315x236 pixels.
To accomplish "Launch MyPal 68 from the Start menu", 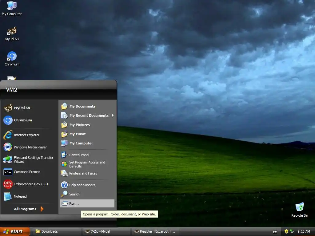I will (x=29, y=108).
